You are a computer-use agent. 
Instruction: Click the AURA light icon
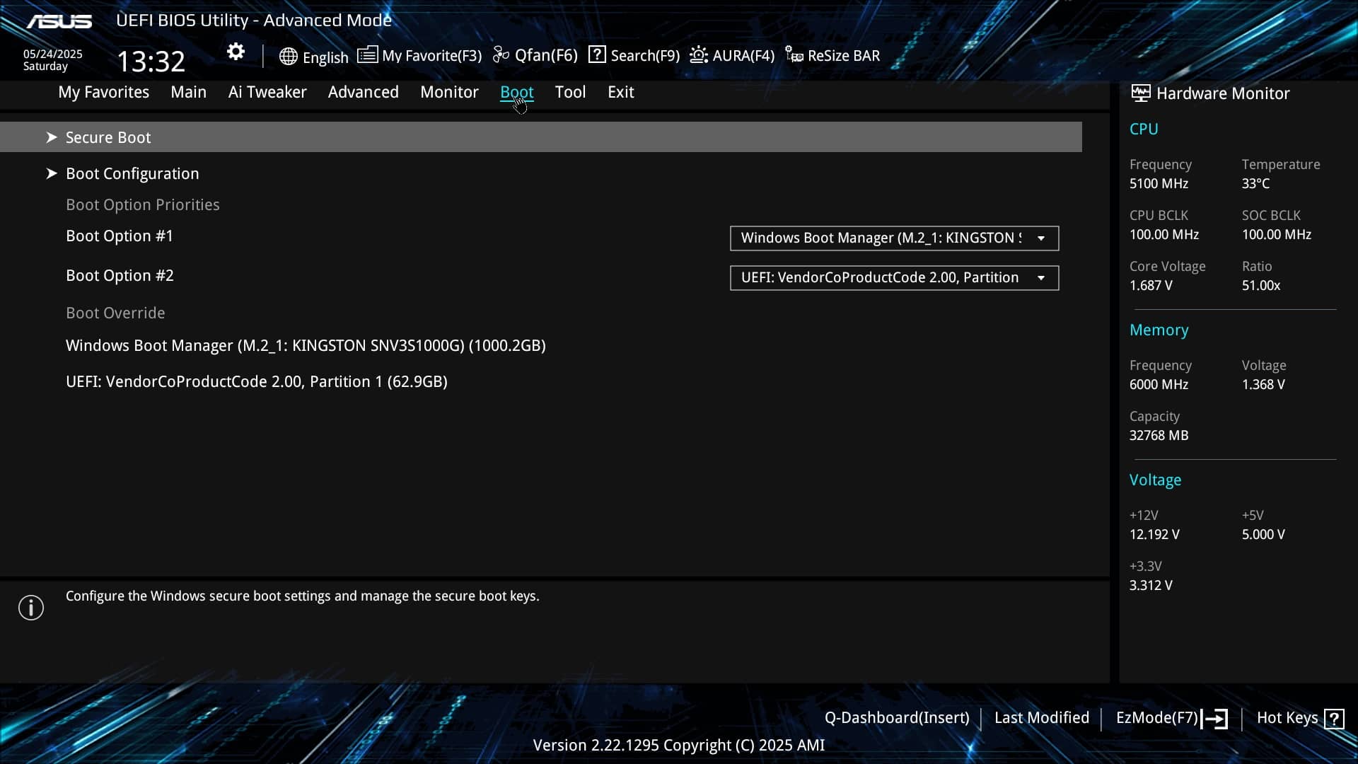click(699, 54)
